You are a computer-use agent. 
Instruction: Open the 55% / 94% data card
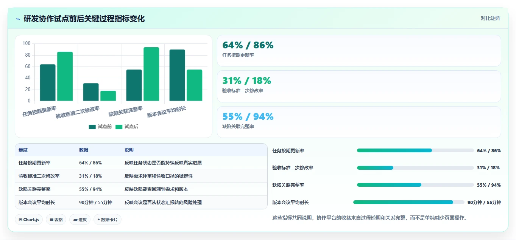359,122
